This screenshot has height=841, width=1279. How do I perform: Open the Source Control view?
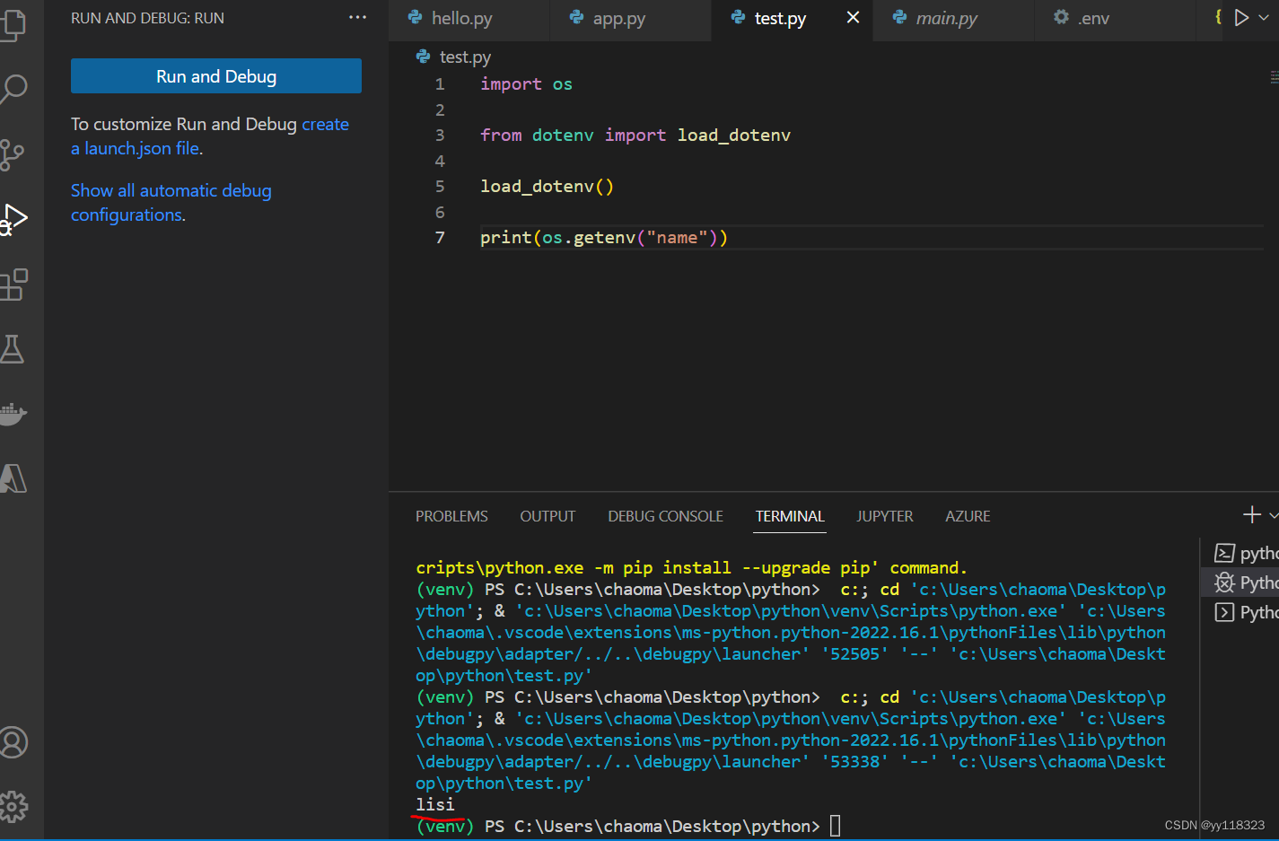tap(12, 154)
